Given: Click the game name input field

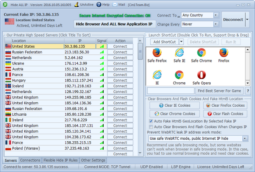Looking at the screenshot, I should tap(171, 91).
